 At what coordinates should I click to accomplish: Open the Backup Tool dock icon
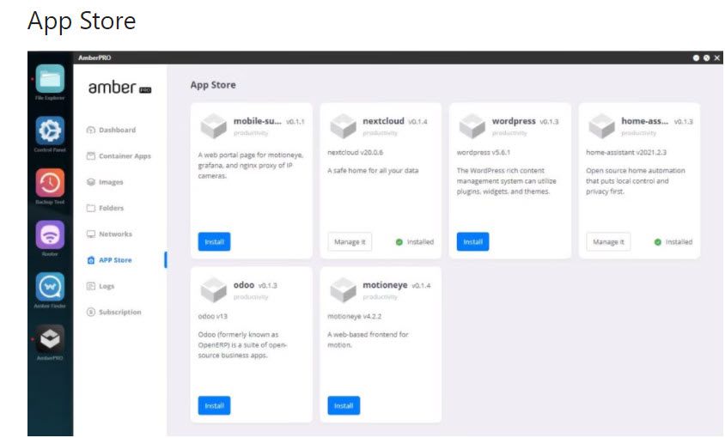point(50,183)
